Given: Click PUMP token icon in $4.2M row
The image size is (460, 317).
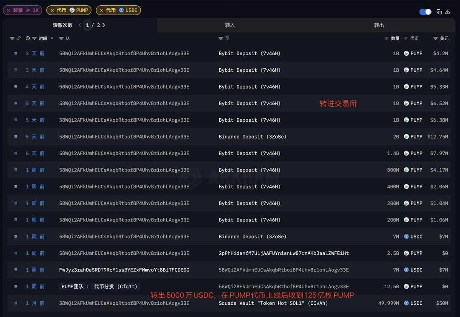Looking at the screenshot, I should (x=406, y=53).
